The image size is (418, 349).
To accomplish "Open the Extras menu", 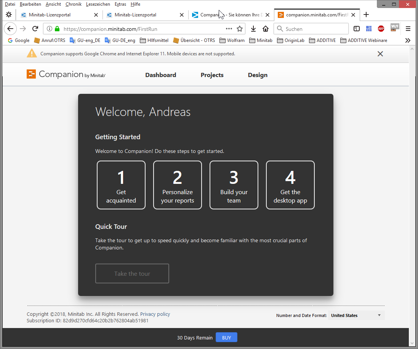I will (120, 4).
